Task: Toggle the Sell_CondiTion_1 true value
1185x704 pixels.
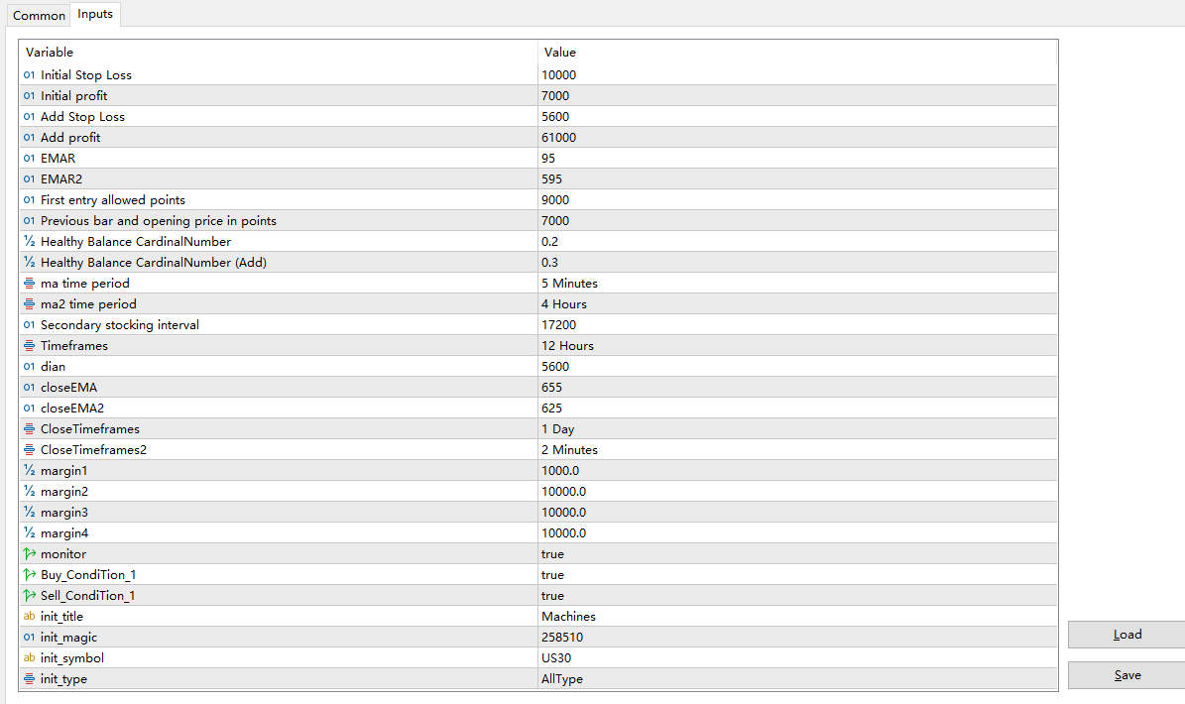Action: [x=552, y=596]
